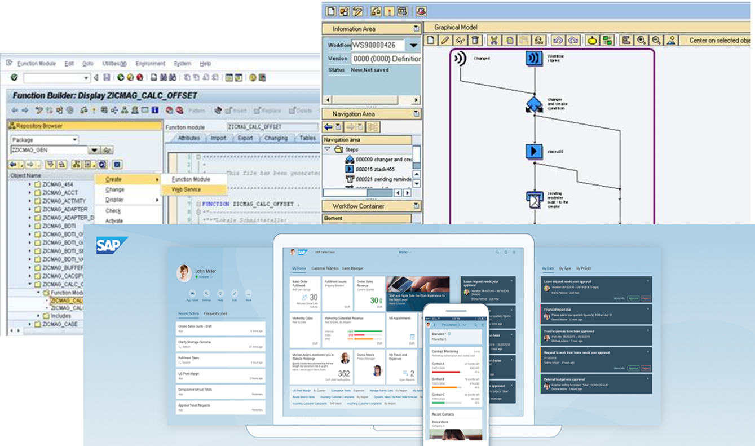Switch to the Changing tab
755x446 pixels.
pyautogui.click(x=276, y=138)
